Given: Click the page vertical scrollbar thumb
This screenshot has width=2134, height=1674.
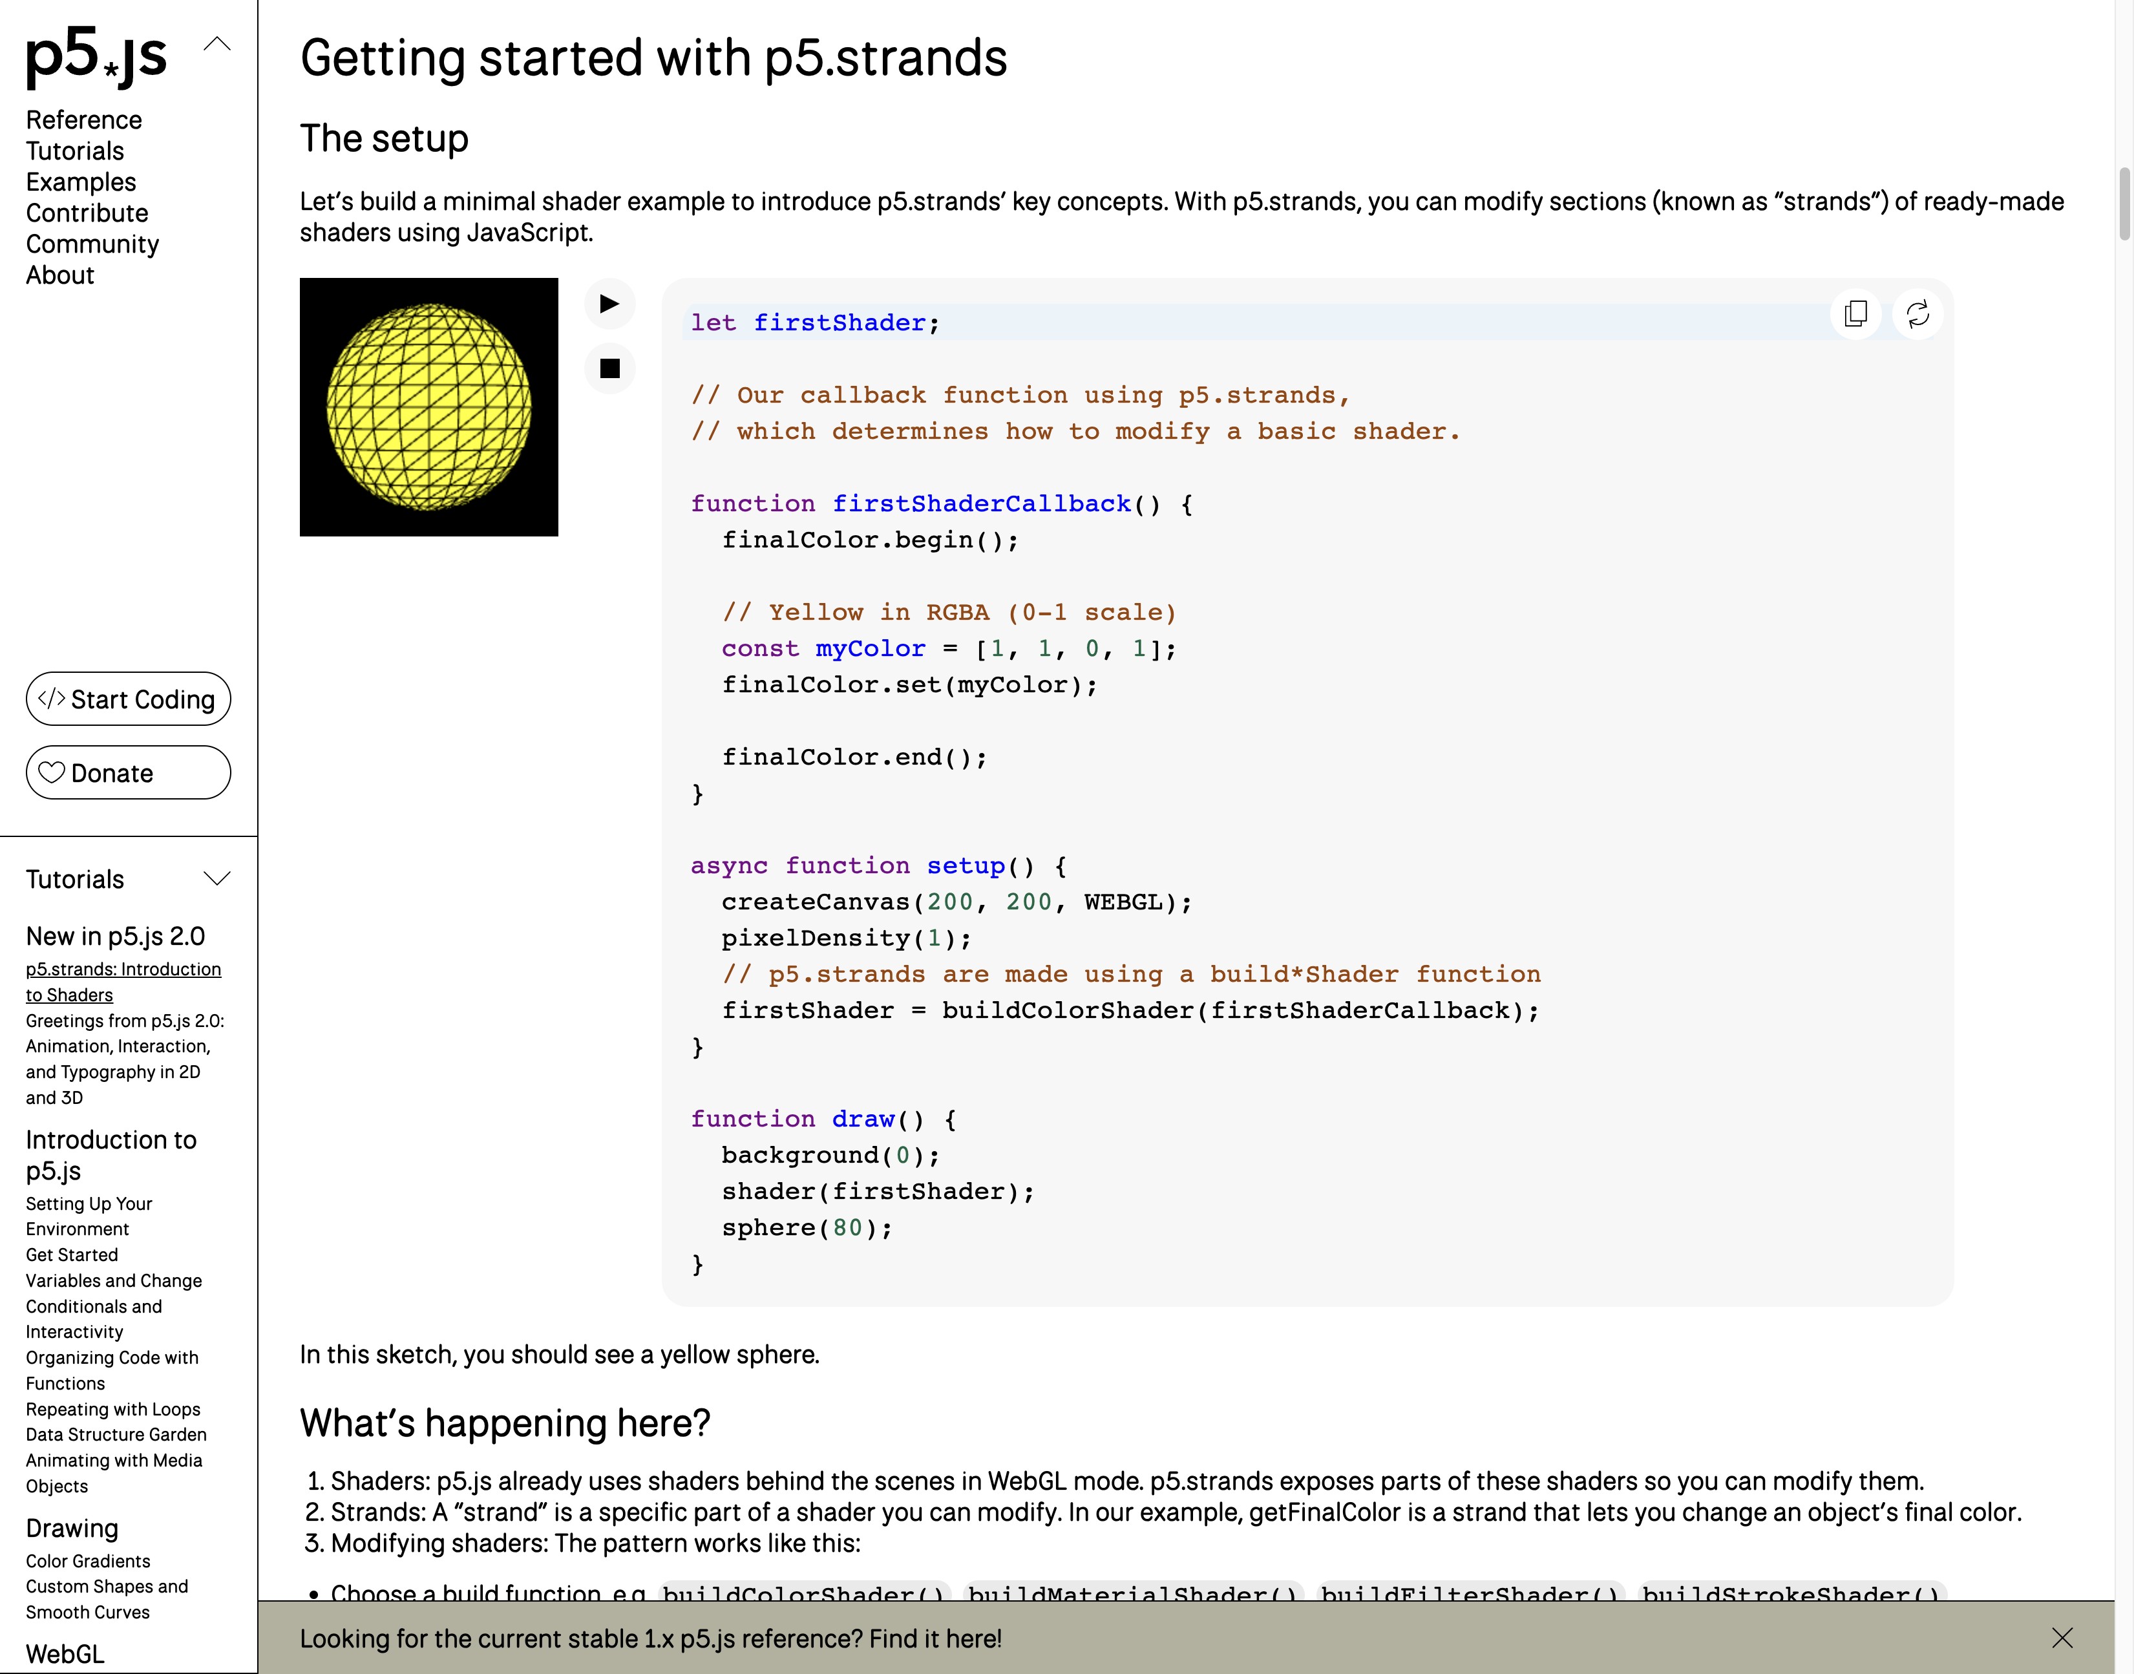Looking at the screenshot, I should [x=2124, y=204].
